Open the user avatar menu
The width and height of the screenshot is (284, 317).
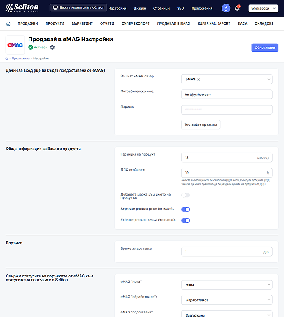(x=226, y=8)
